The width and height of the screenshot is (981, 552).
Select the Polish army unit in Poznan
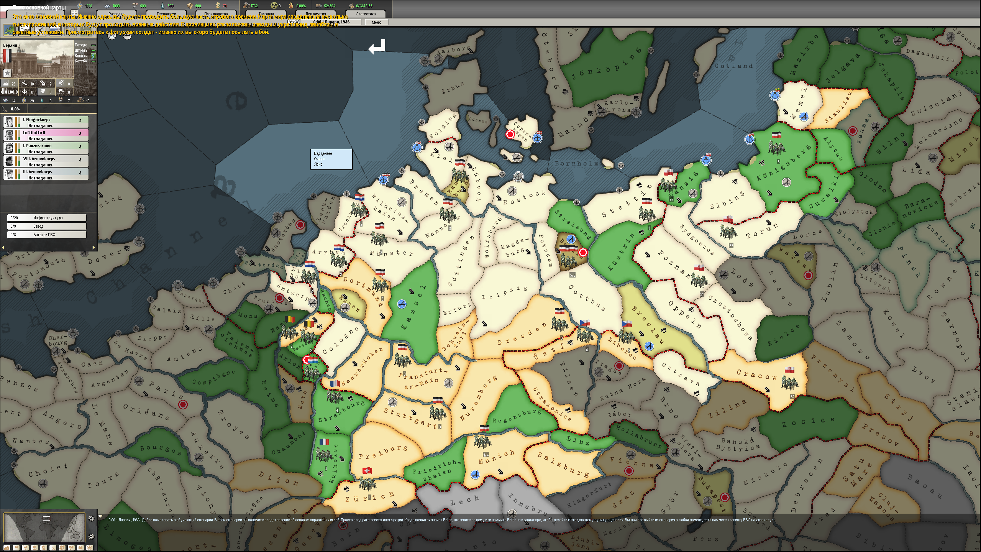pos(699,280)
